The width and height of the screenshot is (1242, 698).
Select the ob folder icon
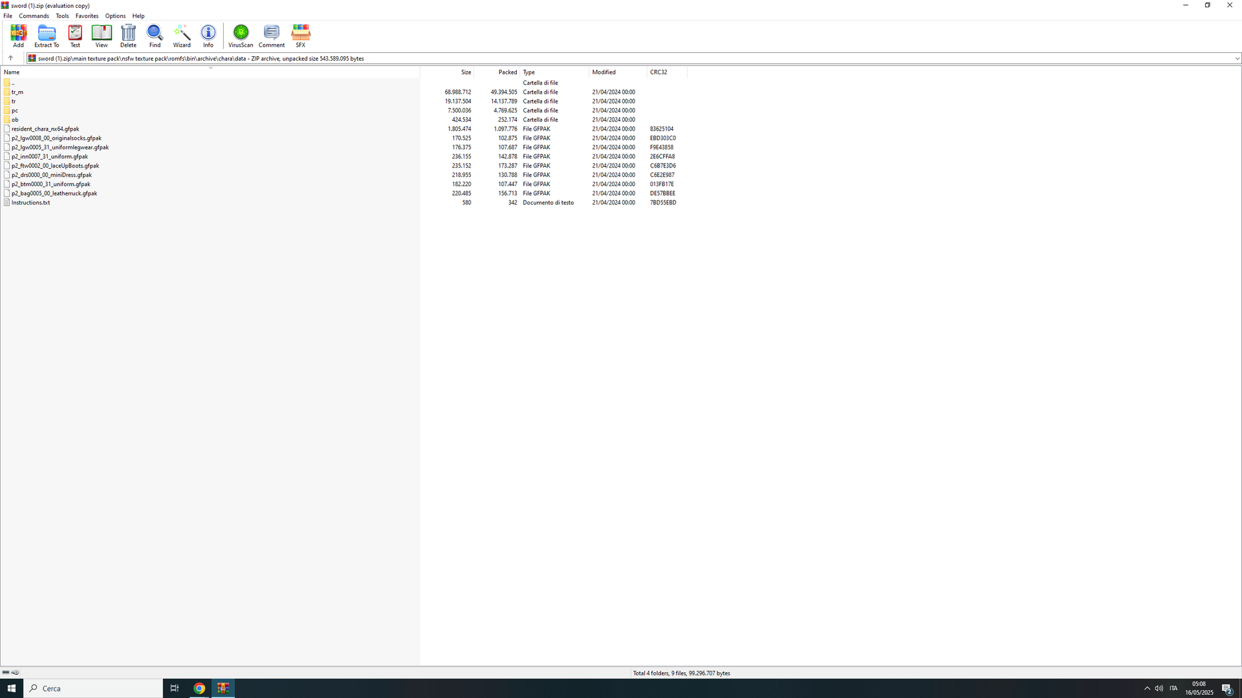click(x=6, y=120)
